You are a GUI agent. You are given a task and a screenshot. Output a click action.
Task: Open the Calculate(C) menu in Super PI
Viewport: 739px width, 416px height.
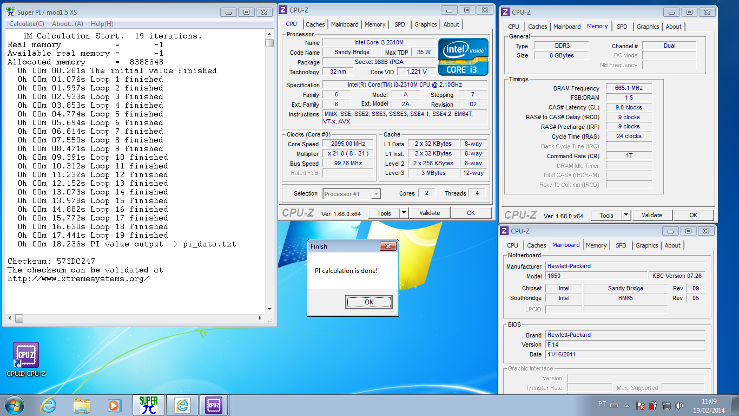(x=27, y=24)
